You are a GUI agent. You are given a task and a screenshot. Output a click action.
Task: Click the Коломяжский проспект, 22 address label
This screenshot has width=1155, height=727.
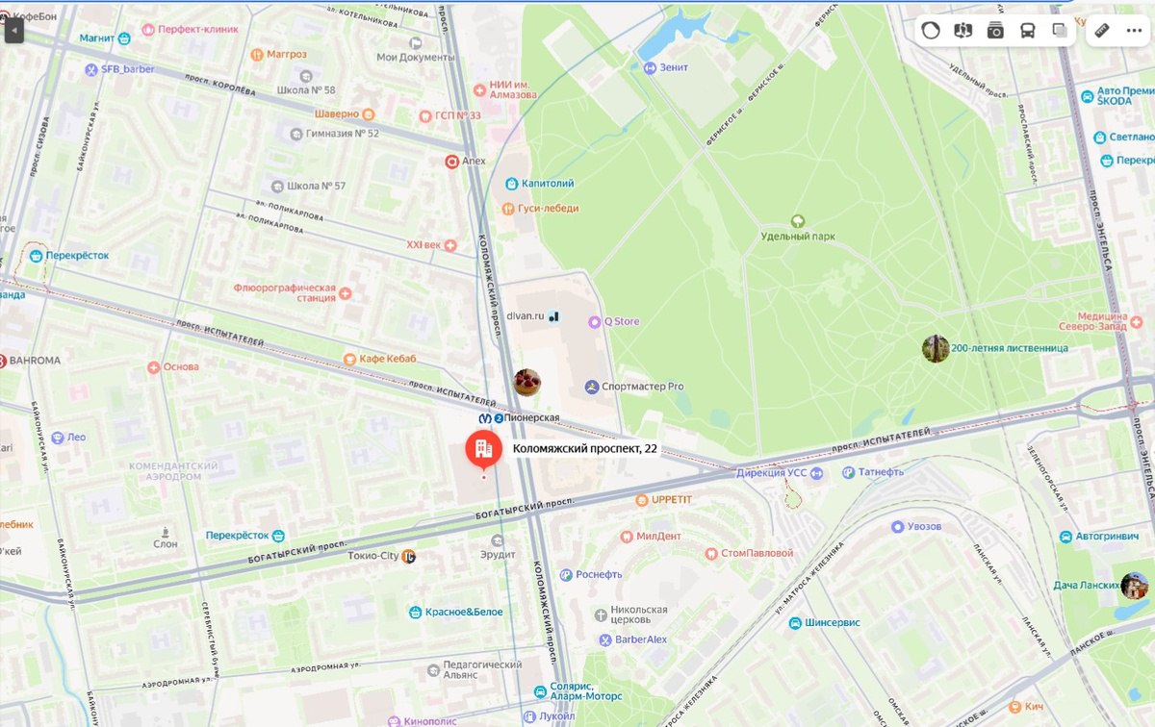pyautogui.click(x=585, y=448)
